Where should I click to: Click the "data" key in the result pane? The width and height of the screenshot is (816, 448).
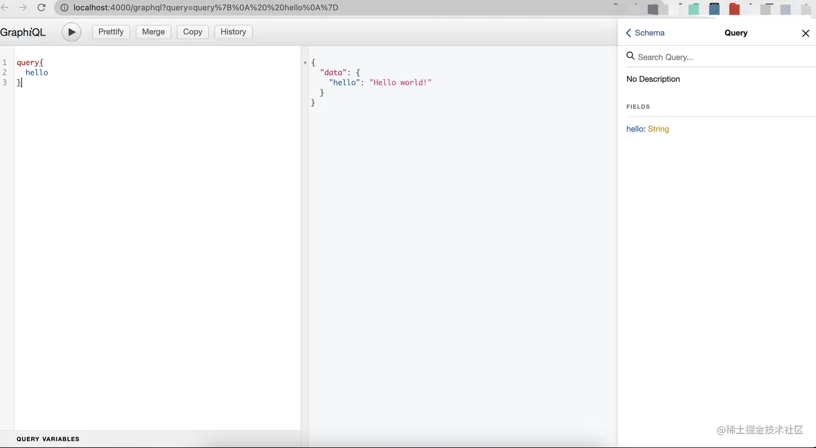pos(333,72)
